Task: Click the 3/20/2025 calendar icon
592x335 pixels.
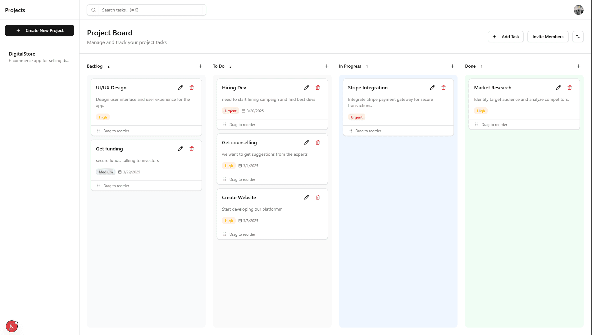Action: pyautogui.click(x=244, y=111)
